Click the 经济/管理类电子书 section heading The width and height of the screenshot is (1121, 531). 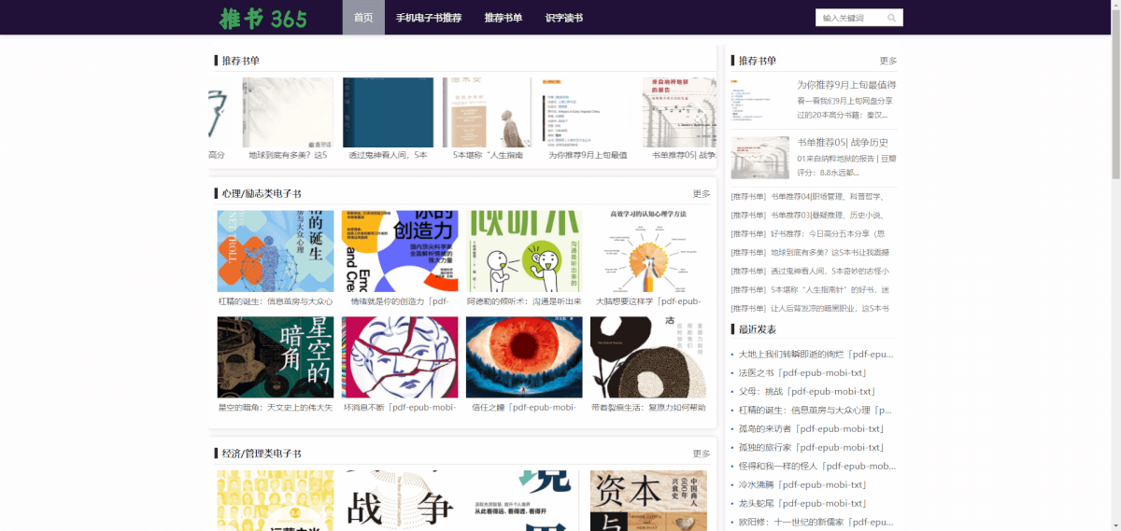[x=262, y=454]
